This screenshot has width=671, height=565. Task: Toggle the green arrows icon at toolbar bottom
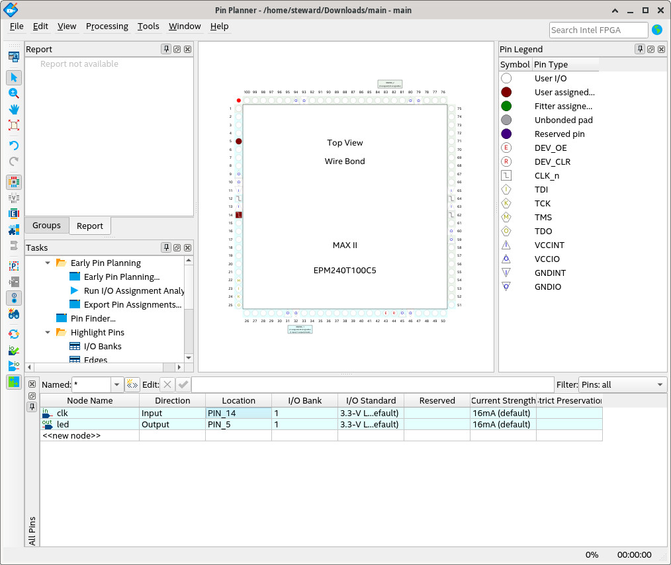pyautogui.click(x=14, y=382)
